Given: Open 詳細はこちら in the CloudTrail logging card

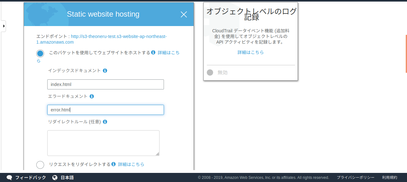Looking at the screenshot, I should click(251, 52).
